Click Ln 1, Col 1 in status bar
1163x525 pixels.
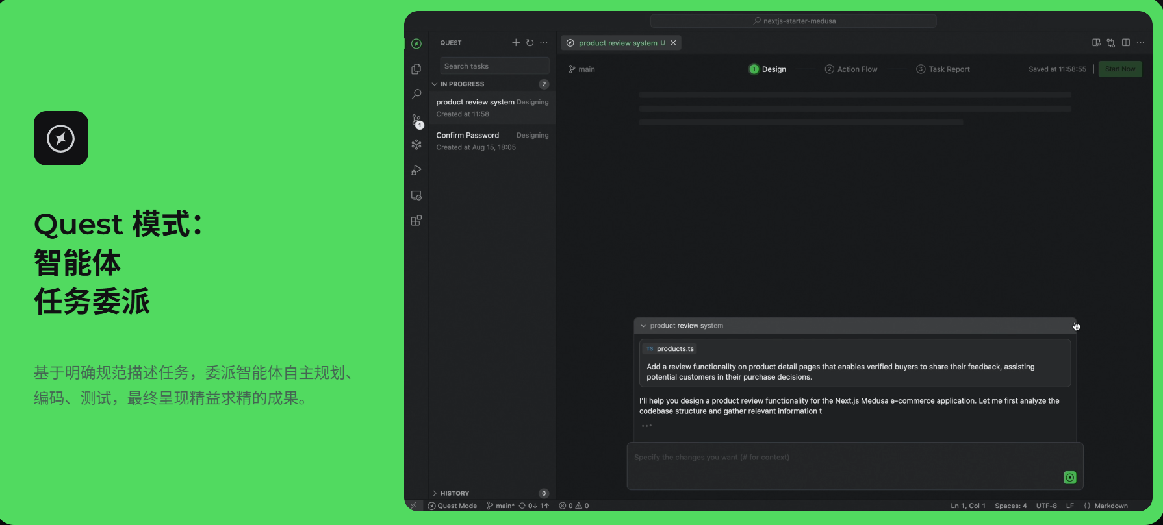(x=968, y=506)
